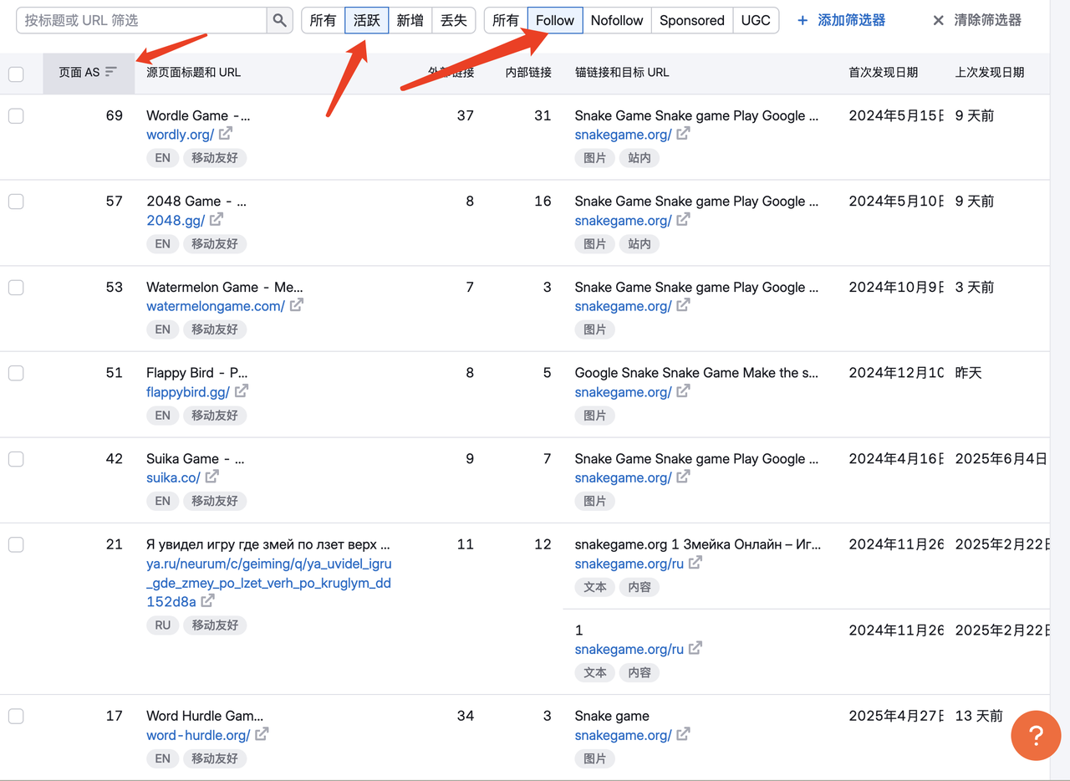This screenshot has width=1070, height=781.
Task: Select the 活跃 filter tab
Action: click(x=366, y=21)
